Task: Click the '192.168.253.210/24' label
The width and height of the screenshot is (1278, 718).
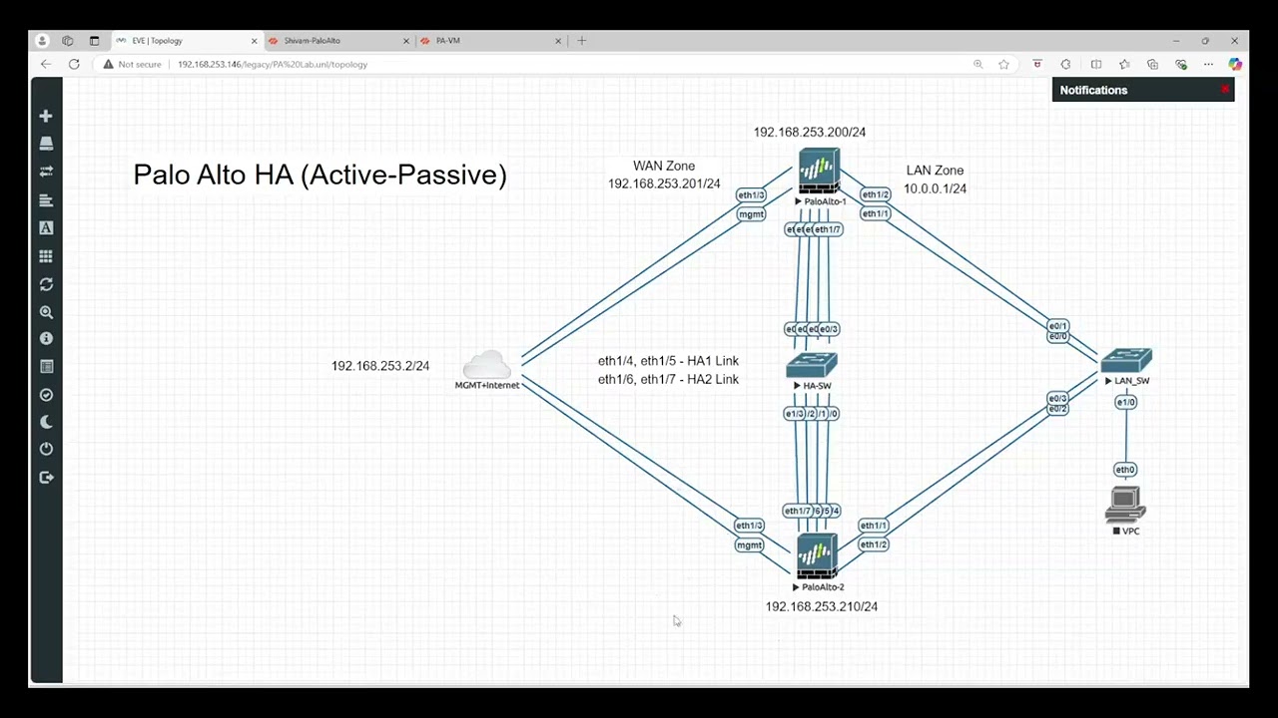Action: coord(822,606)
